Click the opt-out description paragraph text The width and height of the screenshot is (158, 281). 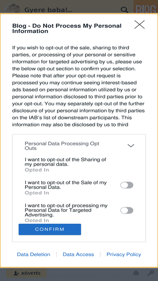pyautogui.click(x=78, y=86)
